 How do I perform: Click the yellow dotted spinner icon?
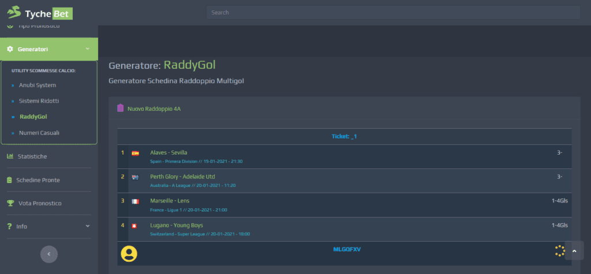(560, 251)
